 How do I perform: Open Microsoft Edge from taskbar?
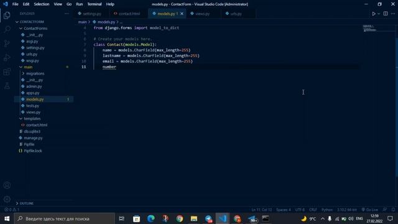click(150, 218)
